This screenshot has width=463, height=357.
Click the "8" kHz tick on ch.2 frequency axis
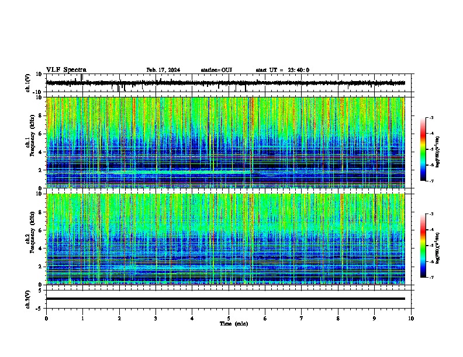pos(41,212)
